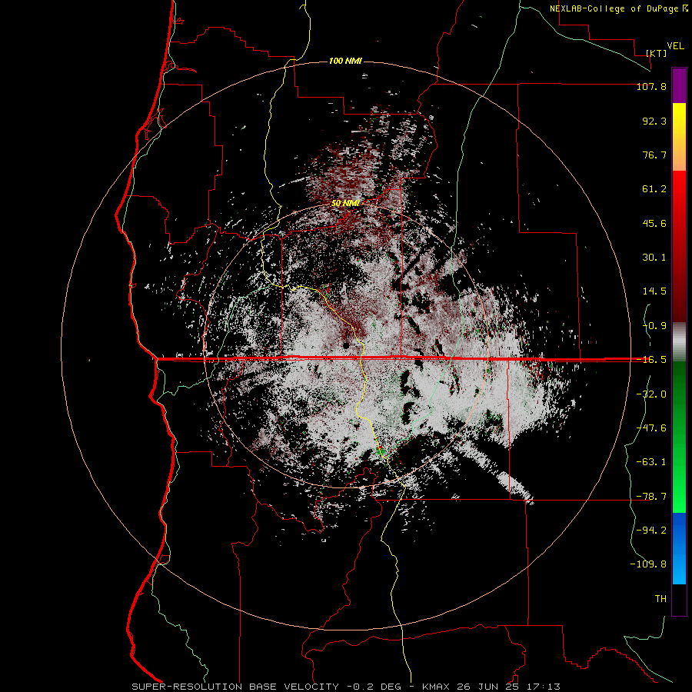This screenshot has height=692, width=692.
Task: Click the -78.7 legend value
Action: tap(651, 497)
